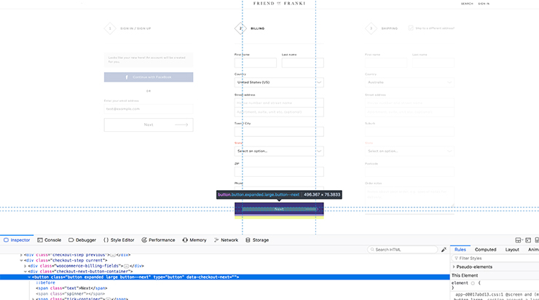Click the Order notes textarea
The image size is (539, 300).
409,196
